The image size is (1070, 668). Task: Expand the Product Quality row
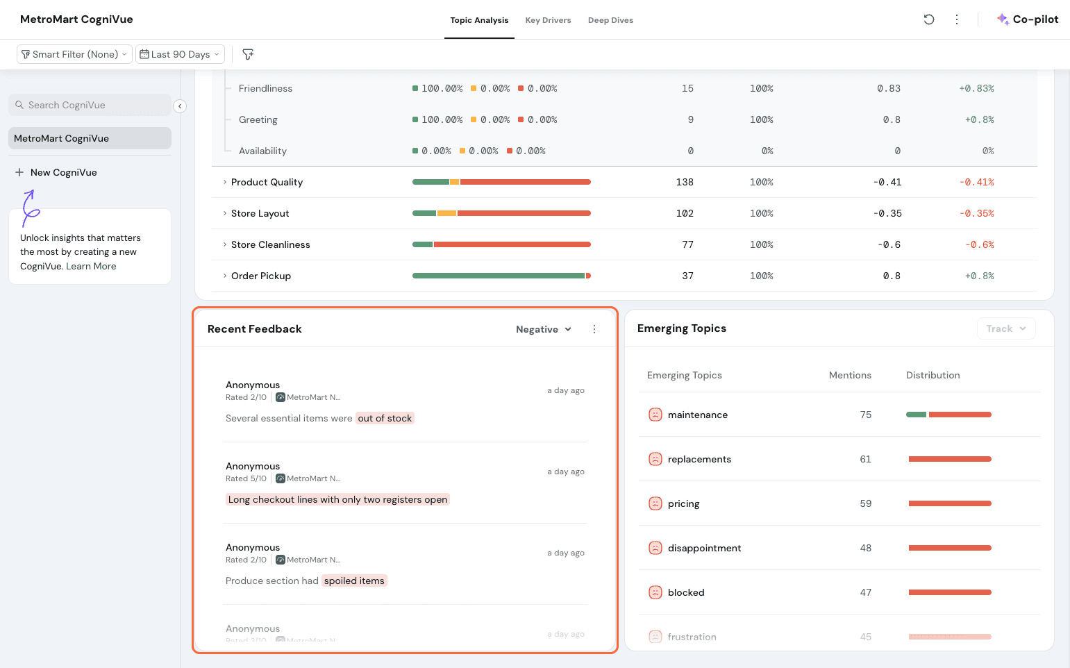225,182
